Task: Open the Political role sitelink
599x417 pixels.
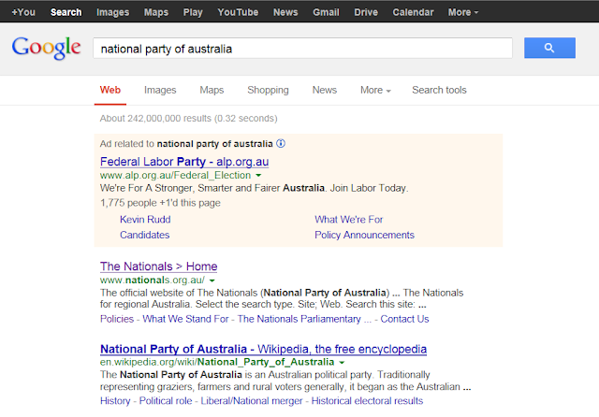Action: (x=166, y=401)
